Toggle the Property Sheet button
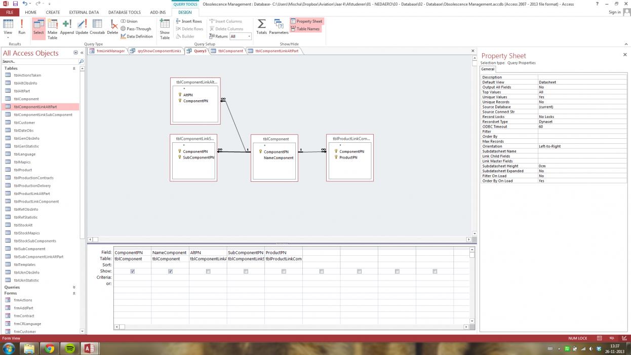The height and width of the screenshot is (355, 631). [x=306, y=21]
